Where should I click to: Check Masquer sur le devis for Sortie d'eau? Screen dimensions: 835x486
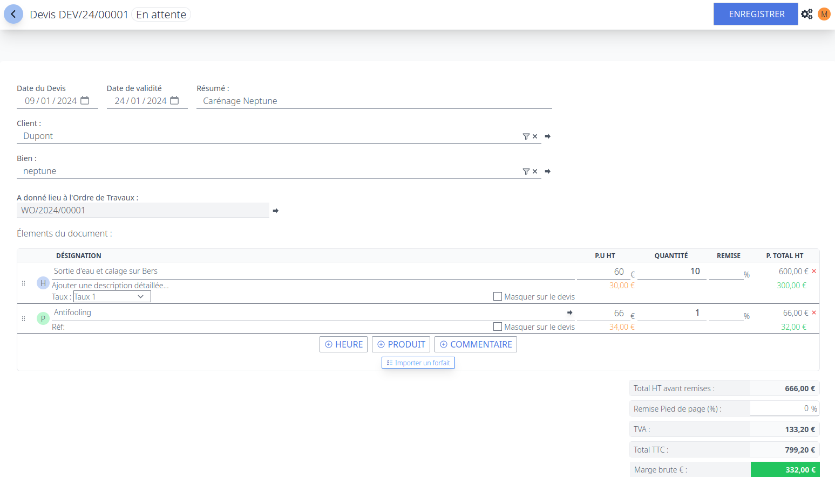[x=498, y=296]
